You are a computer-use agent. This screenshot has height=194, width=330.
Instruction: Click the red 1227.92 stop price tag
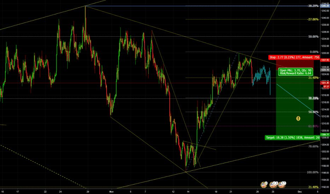pos(325,60)
